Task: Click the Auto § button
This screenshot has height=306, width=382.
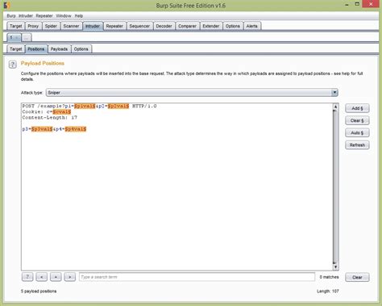Action: [357, 132]
